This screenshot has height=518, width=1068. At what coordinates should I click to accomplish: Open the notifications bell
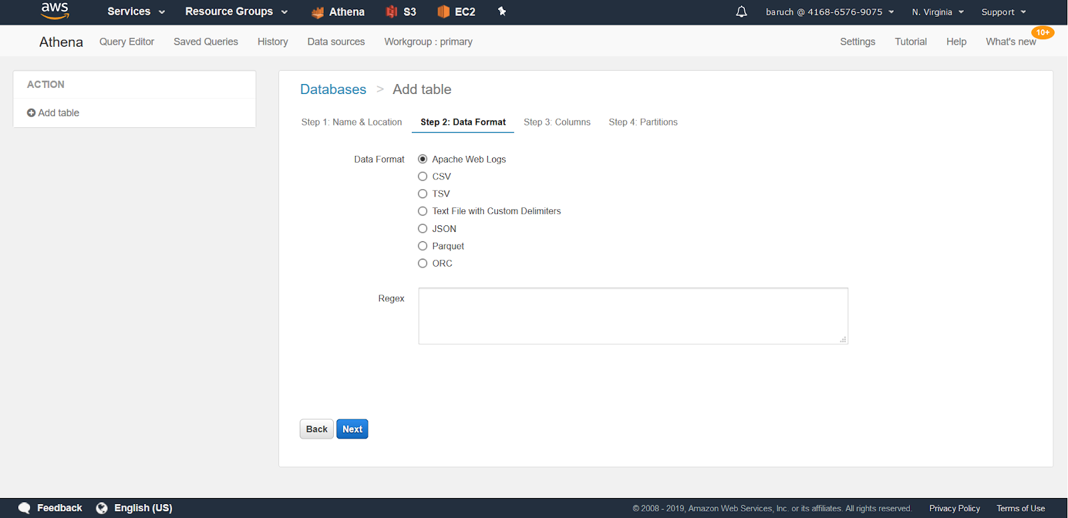point(741,12)
